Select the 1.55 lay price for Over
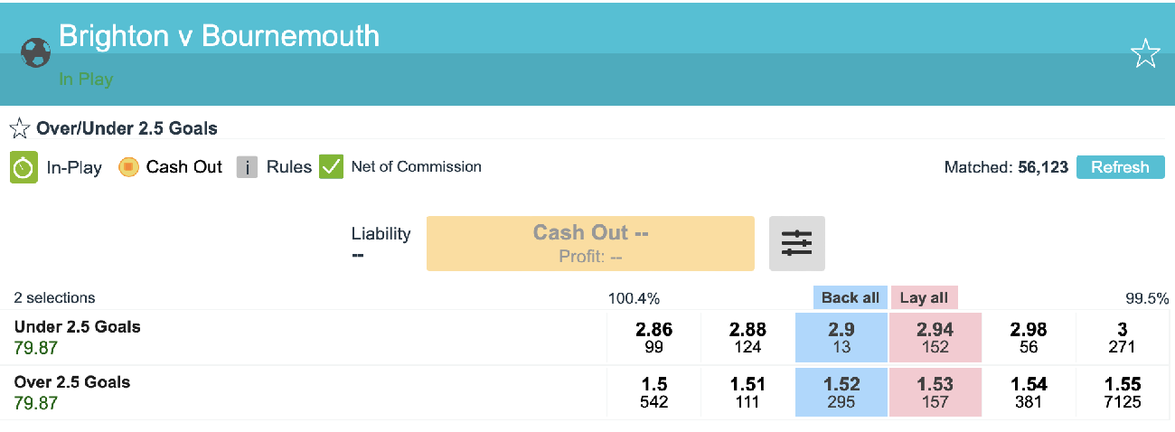This screenshot has width=1175, height=432. (1122, 392)
